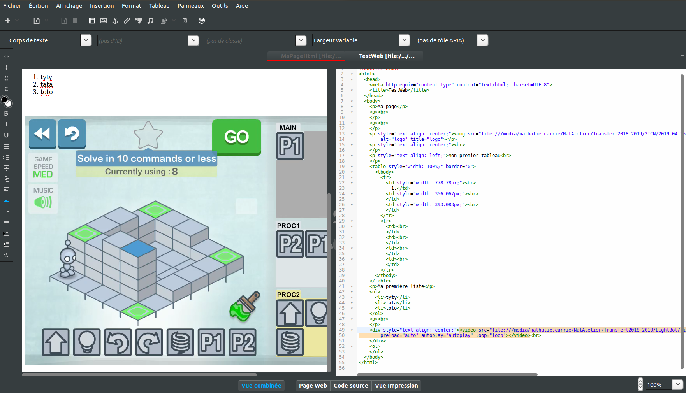Open the browser preview globe icon
Screen dimensions: 686x393
point(202,21)
